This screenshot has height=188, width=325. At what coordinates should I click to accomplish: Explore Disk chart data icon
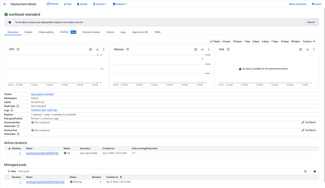click(307, 50)
